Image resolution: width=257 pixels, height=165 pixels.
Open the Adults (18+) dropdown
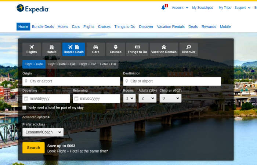(x=147, y=98)
